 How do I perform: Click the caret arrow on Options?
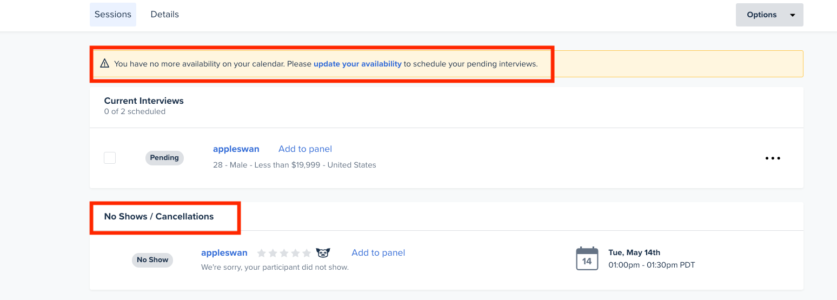point(793,15)
